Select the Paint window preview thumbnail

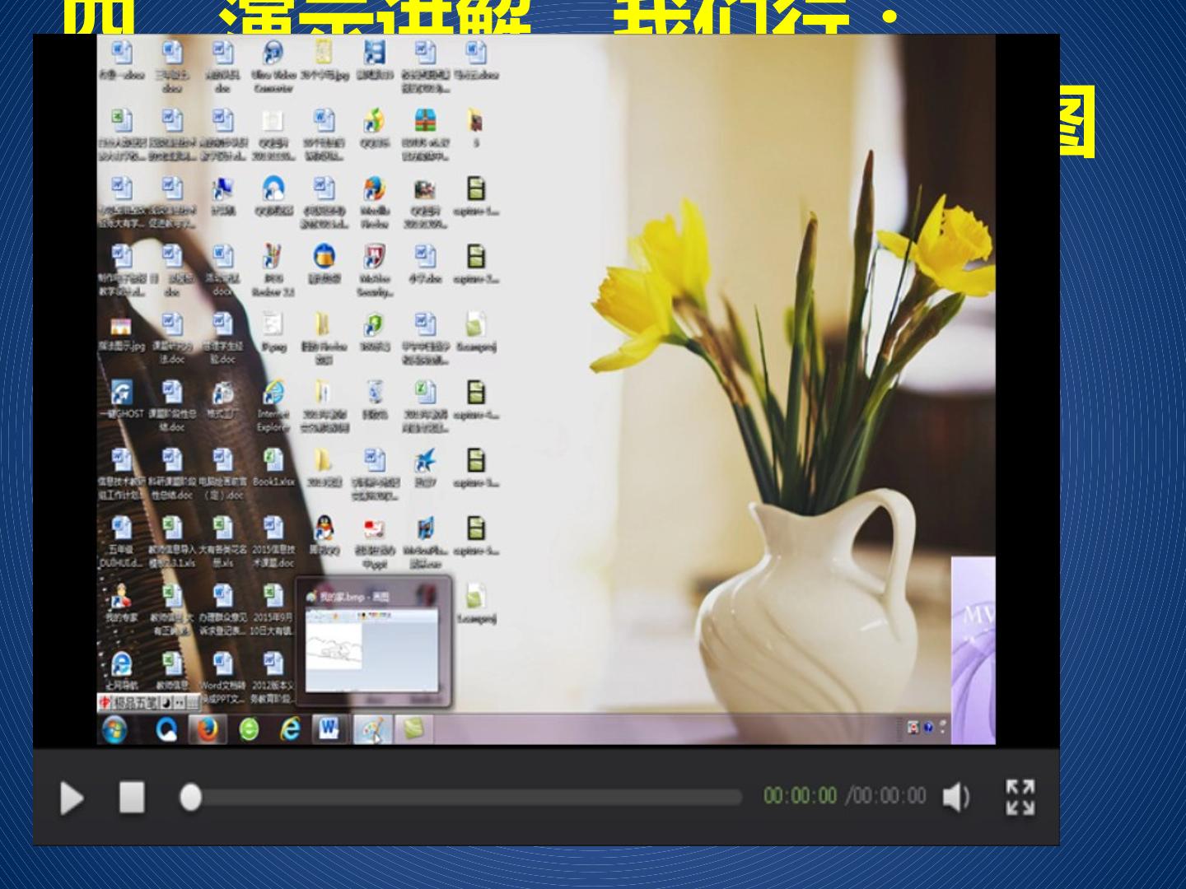(x=373, y=642)
